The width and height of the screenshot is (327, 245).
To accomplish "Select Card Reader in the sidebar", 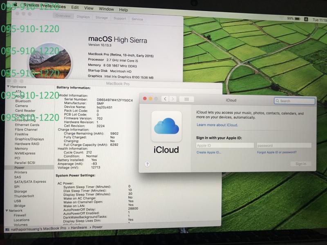I will pos(25,111).
